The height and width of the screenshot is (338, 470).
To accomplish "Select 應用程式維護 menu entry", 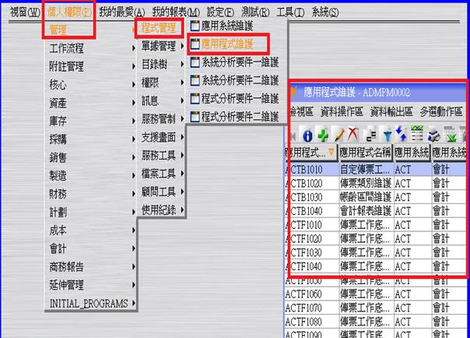I will point(226,44).
